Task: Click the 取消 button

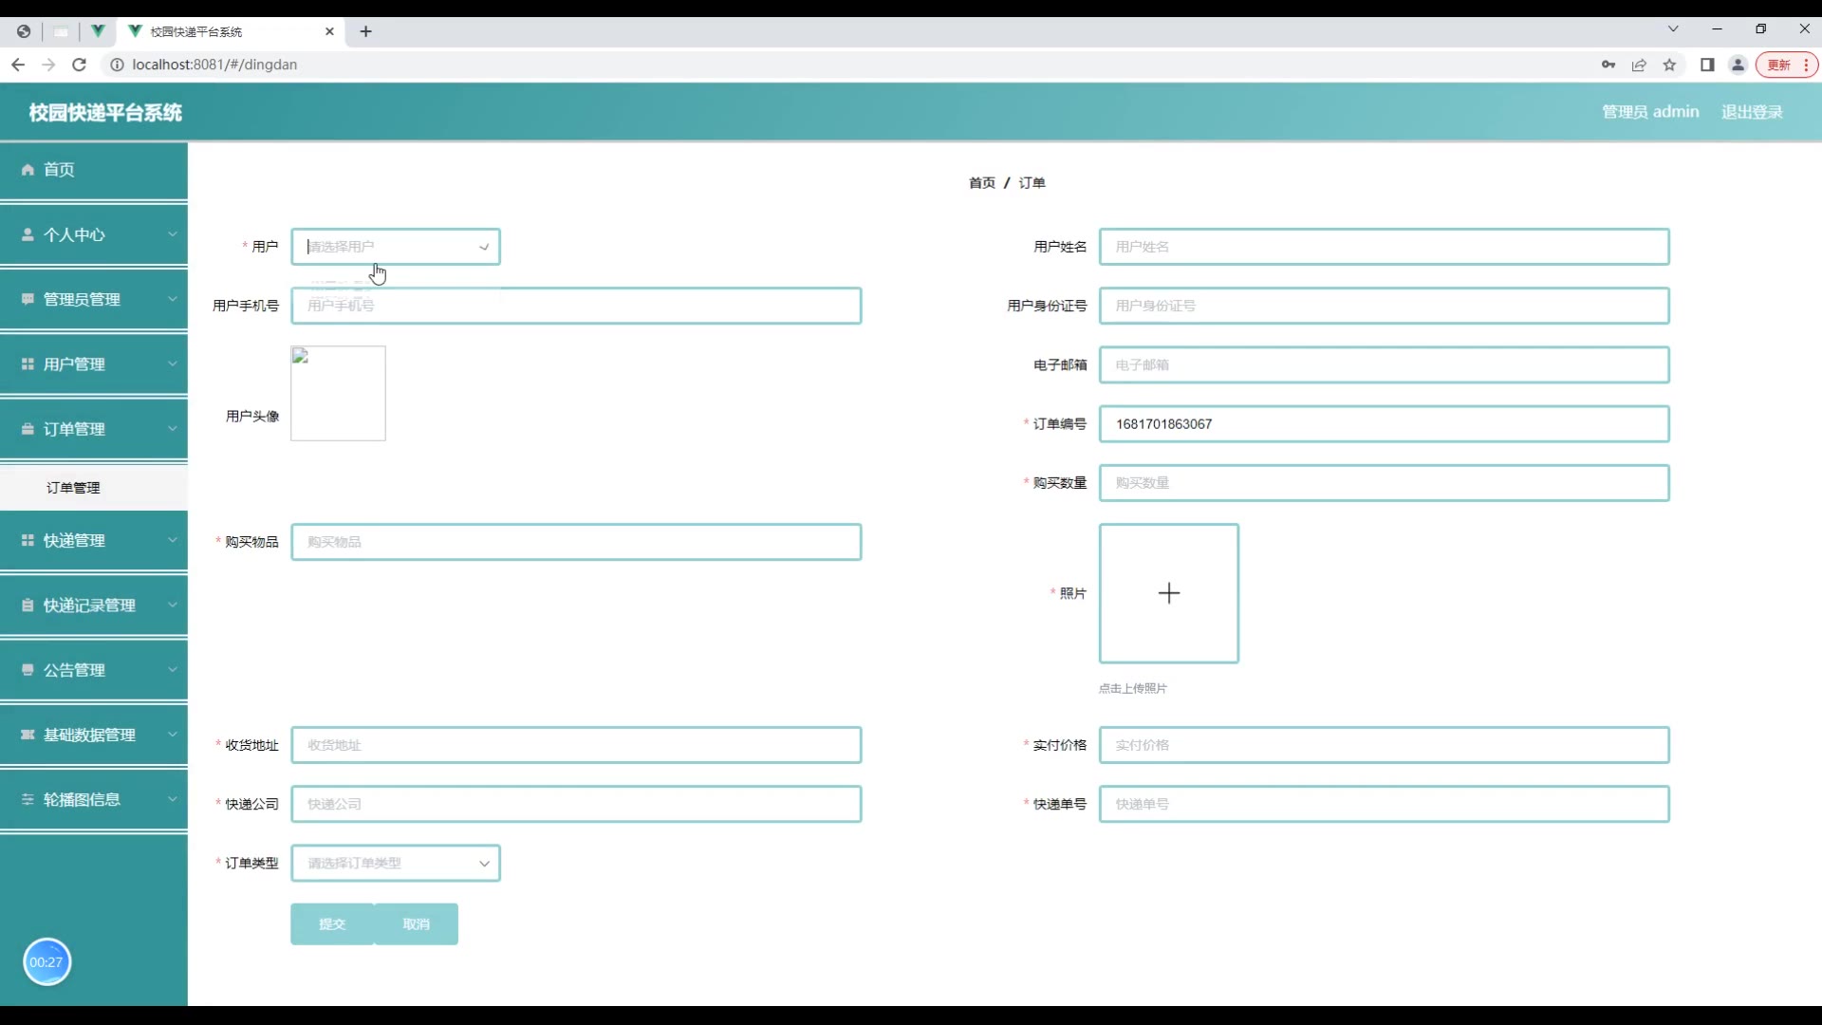Action: [416, 924]
